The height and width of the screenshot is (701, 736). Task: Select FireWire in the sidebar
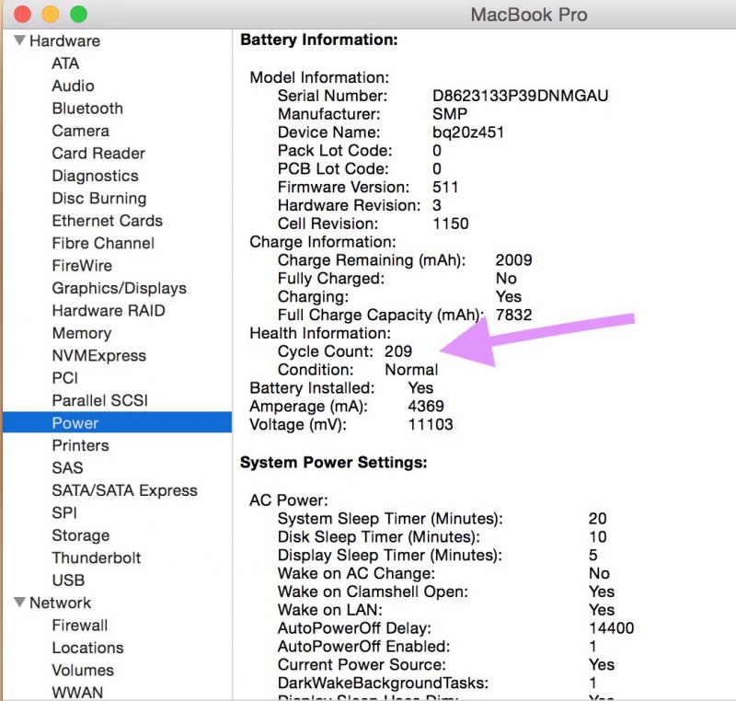tap(82, 266)
